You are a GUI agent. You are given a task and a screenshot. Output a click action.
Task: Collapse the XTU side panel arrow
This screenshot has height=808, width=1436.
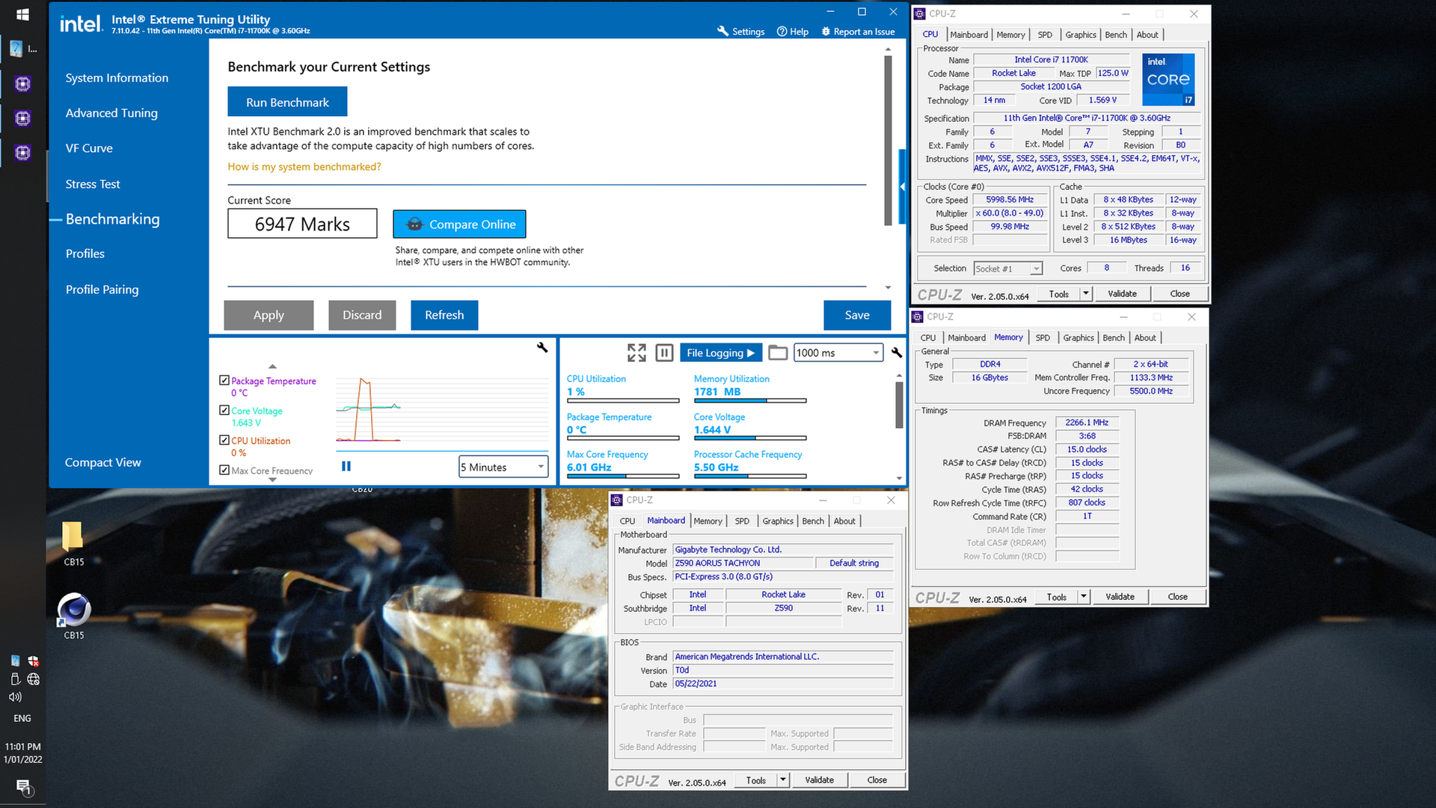[903, 186]
